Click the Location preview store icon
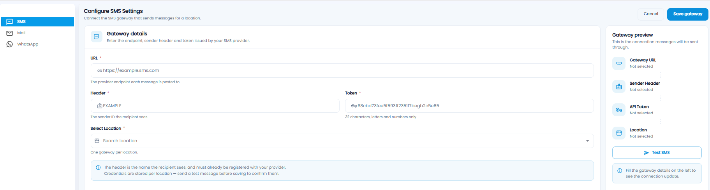 point(619,133)
